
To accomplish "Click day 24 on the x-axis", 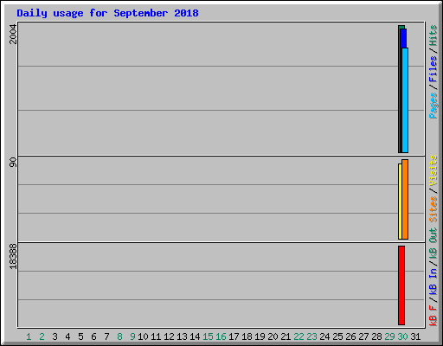I will (x=324, y=336).
